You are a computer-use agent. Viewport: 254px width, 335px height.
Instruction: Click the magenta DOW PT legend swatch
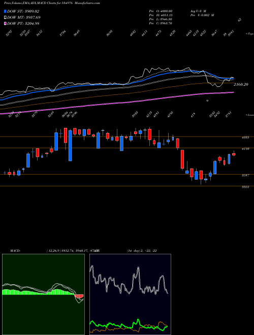[5, 23]
